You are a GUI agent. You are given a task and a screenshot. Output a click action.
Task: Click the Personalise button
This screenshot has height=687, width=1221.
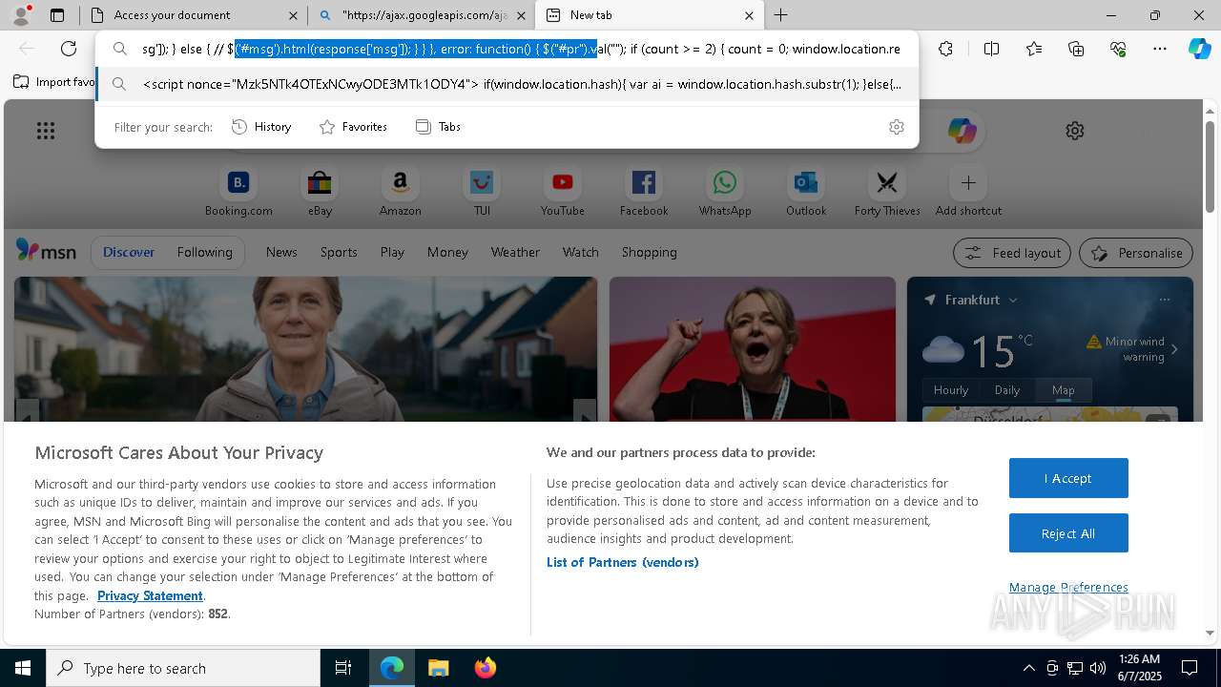click(x=1136, y=253)
